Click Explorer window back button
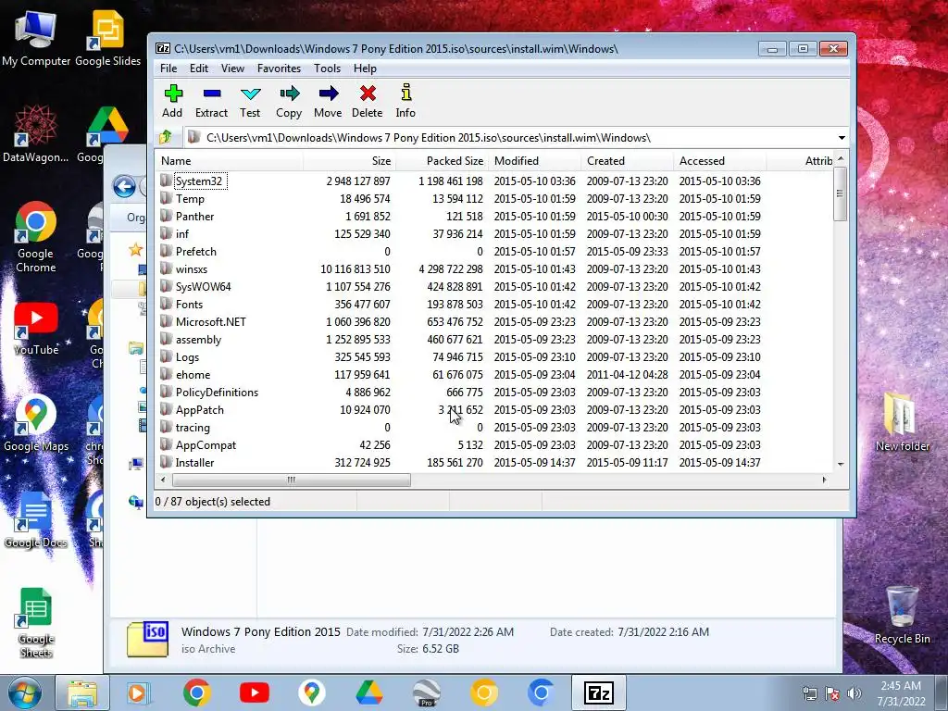948x711 pixels. [x=125, y=186]
